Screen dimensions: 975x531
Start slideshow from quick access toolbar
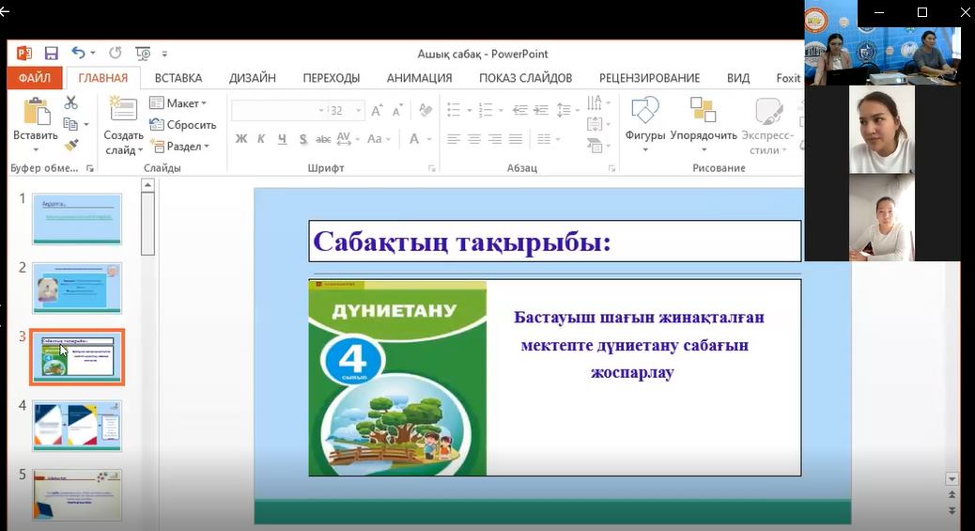point(143,54)
